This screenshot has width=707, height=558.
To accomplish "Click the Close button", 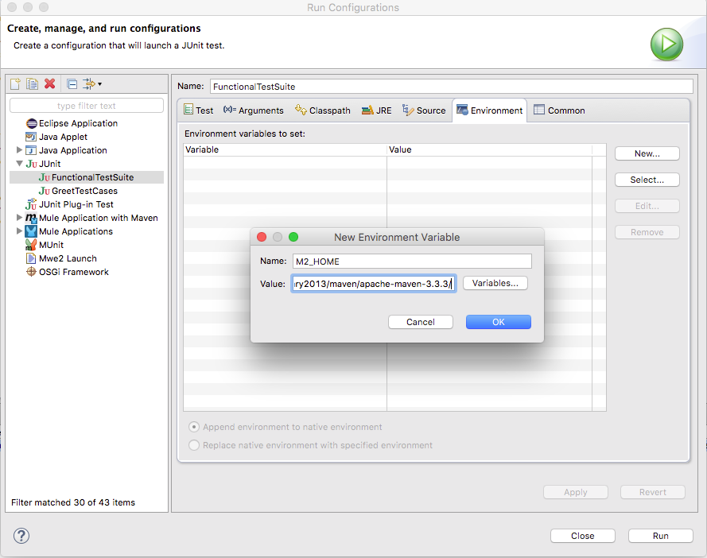I will (583, 536).
